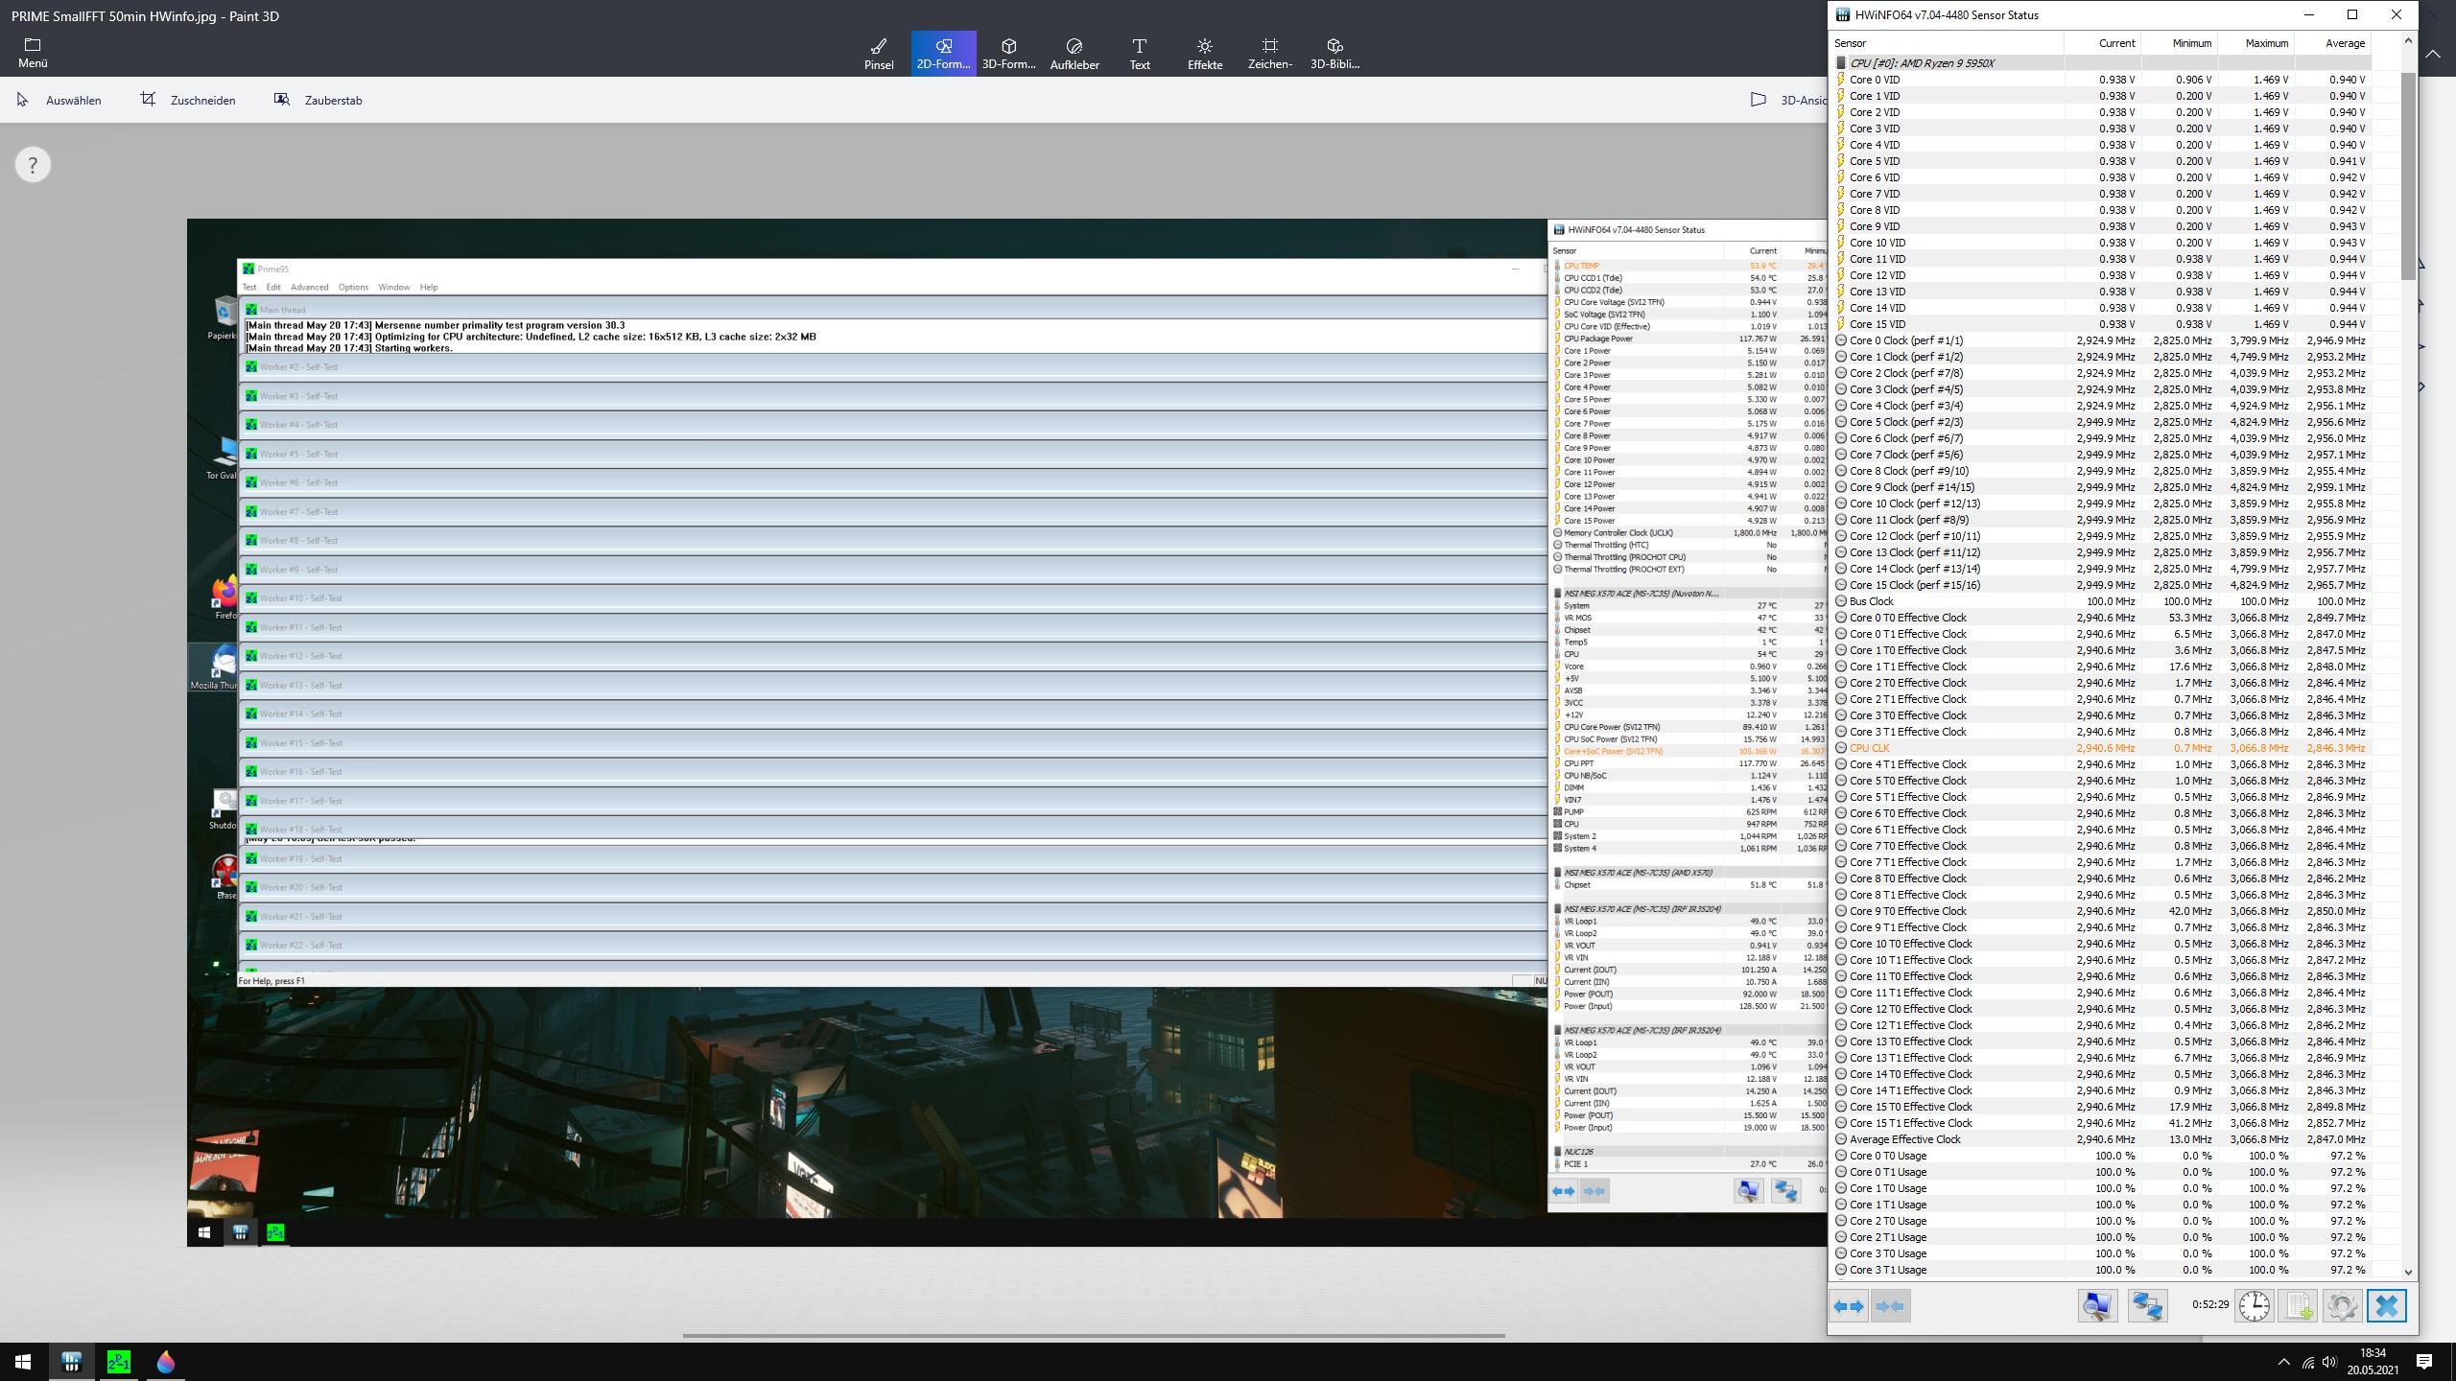Image resolution: width=2456 pixels, height=1381 pixels.
Task: Open the 3D-Bibliothek library
Action: click(x=1335, y=54)
